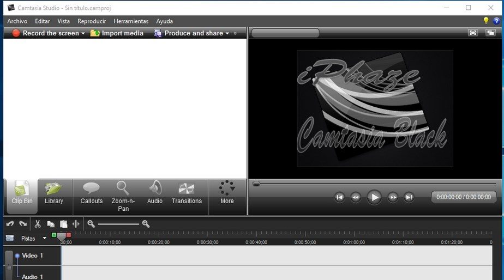
Task: Click the track view icon beside Pistas
Action: 10,238
